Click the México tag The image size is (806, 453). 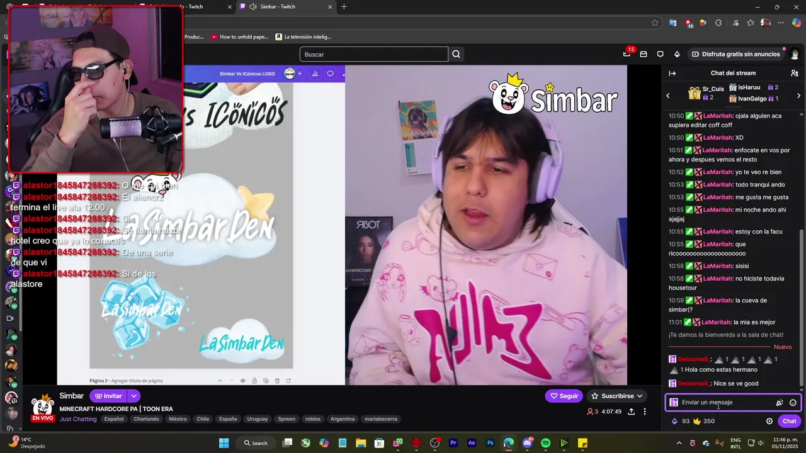coord(178,419)
